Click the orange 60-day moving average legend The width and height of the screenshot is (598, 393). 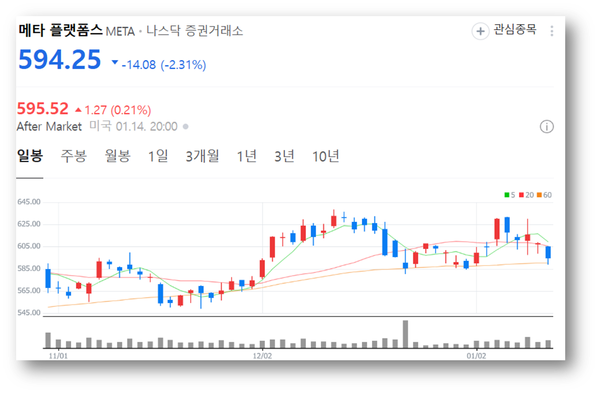coord(544,195)
